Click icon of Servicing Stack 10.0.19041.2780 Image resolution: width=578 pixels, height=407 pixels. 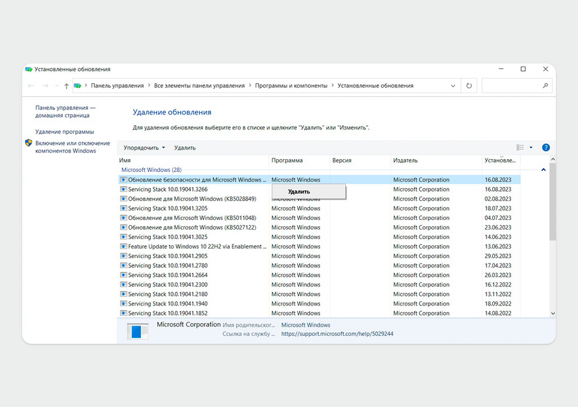[x=123, y=265]
